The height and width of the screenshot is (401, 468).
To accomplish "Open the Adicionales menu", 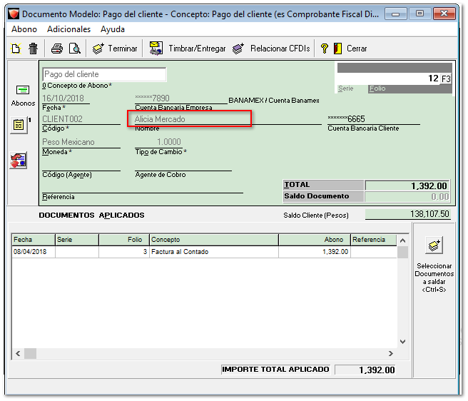I will (68, 29).
